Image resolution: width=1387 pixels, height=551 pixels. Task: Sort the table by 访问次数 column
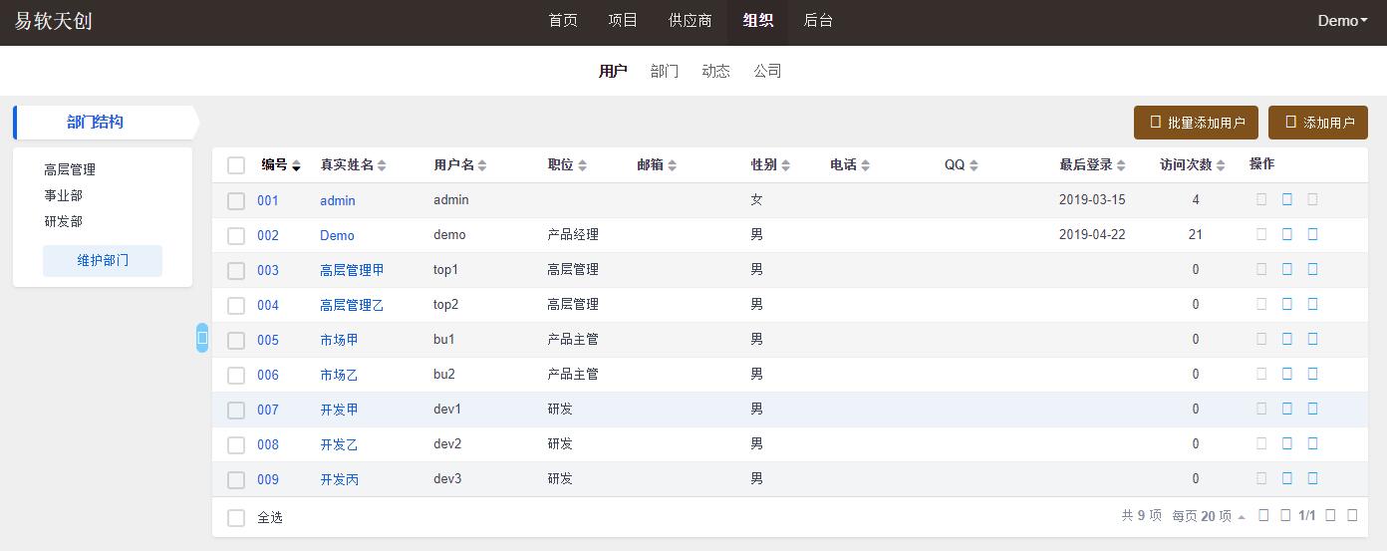tap(1194, 165)
